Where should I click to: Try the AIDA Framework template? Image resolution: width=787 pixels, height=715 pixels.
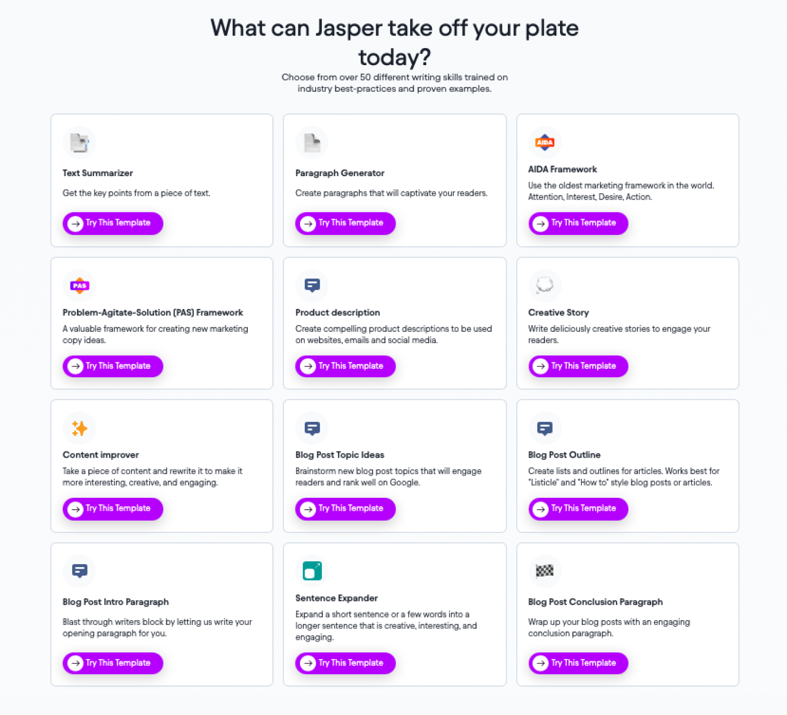[578, 223]
